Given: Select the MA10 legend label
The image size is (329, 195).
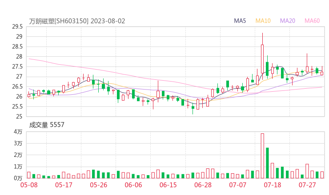Looking at the screenshot, I should pos(263,21).
